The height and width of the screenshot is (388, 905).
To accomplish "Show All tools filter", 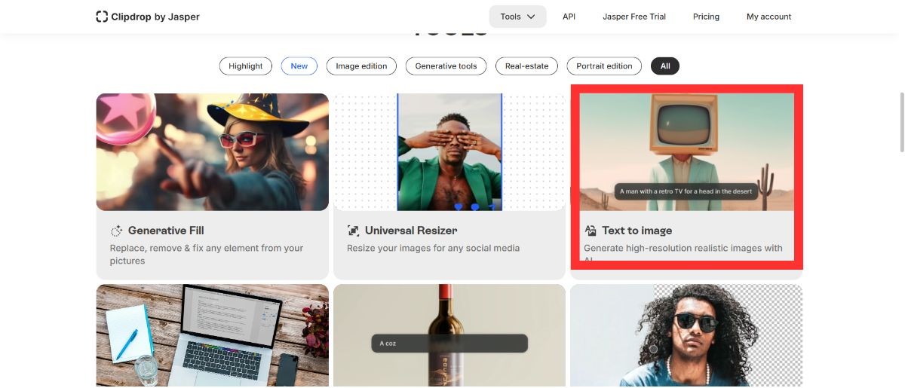I will point(665,66).
